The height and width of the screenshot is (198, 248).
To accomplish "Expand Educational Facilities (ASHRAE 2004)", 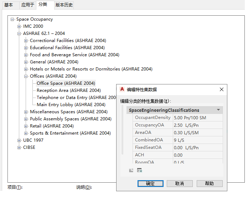I will pos(26,48).
